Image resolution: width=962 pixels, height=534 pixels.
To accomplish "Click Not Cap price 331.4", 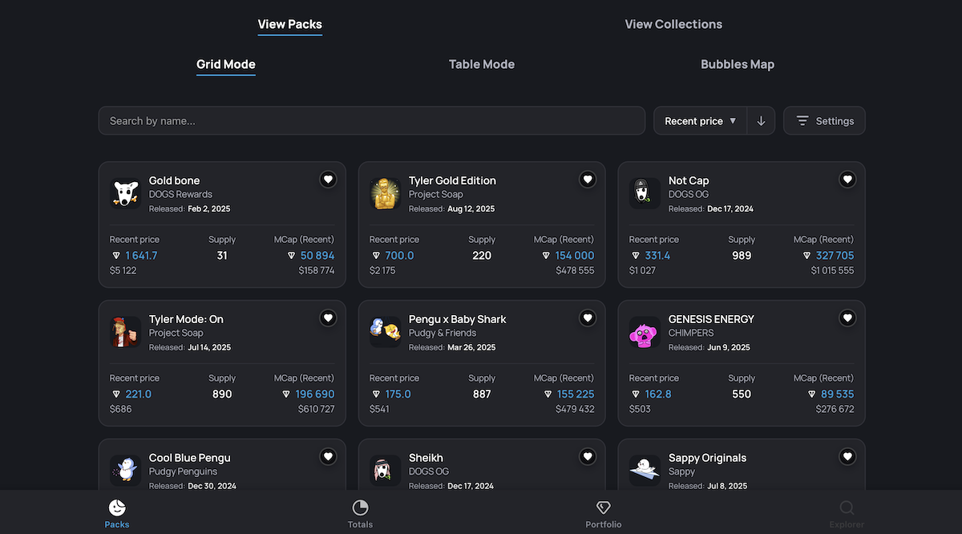I will (x=657, y=256).
